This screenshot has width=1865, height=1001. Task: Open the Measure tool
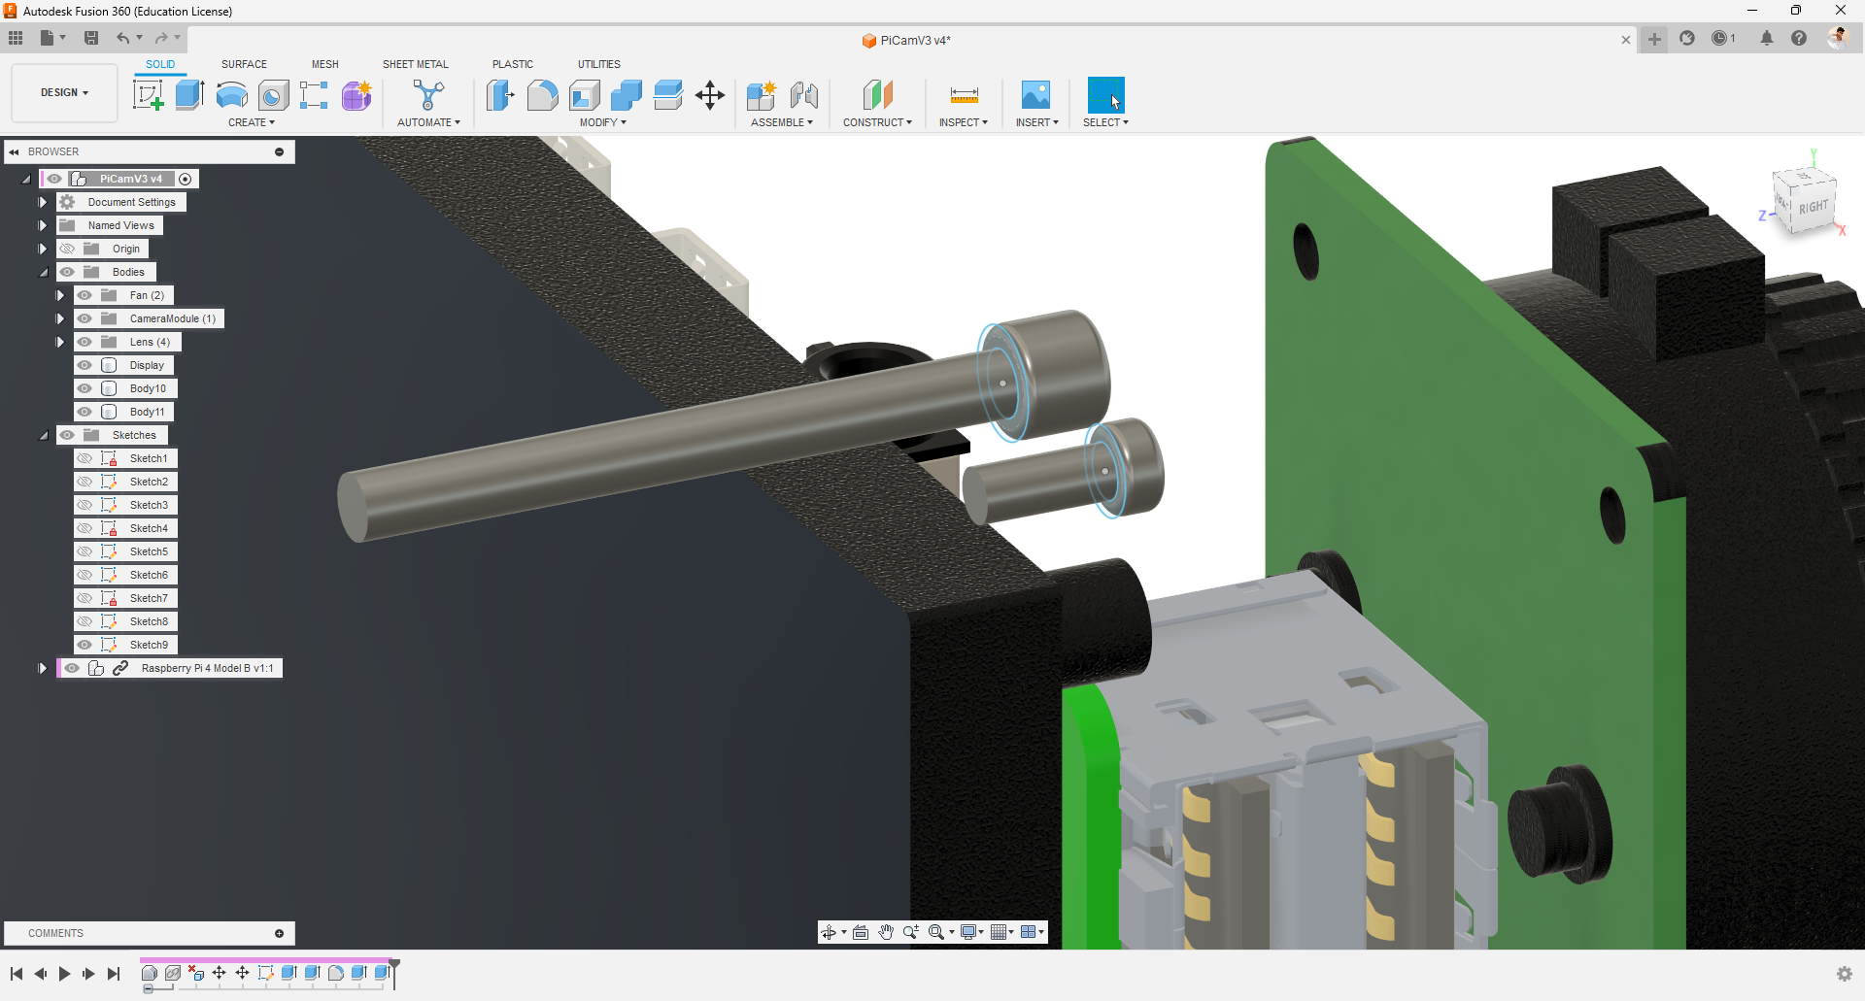964,95
